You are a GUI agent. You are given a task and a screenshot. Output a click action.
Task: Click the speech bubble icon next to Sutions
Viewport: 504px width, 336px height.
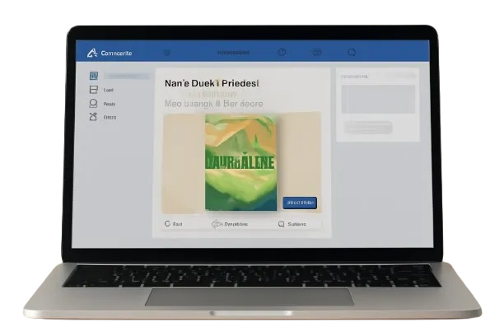point(282,224)
